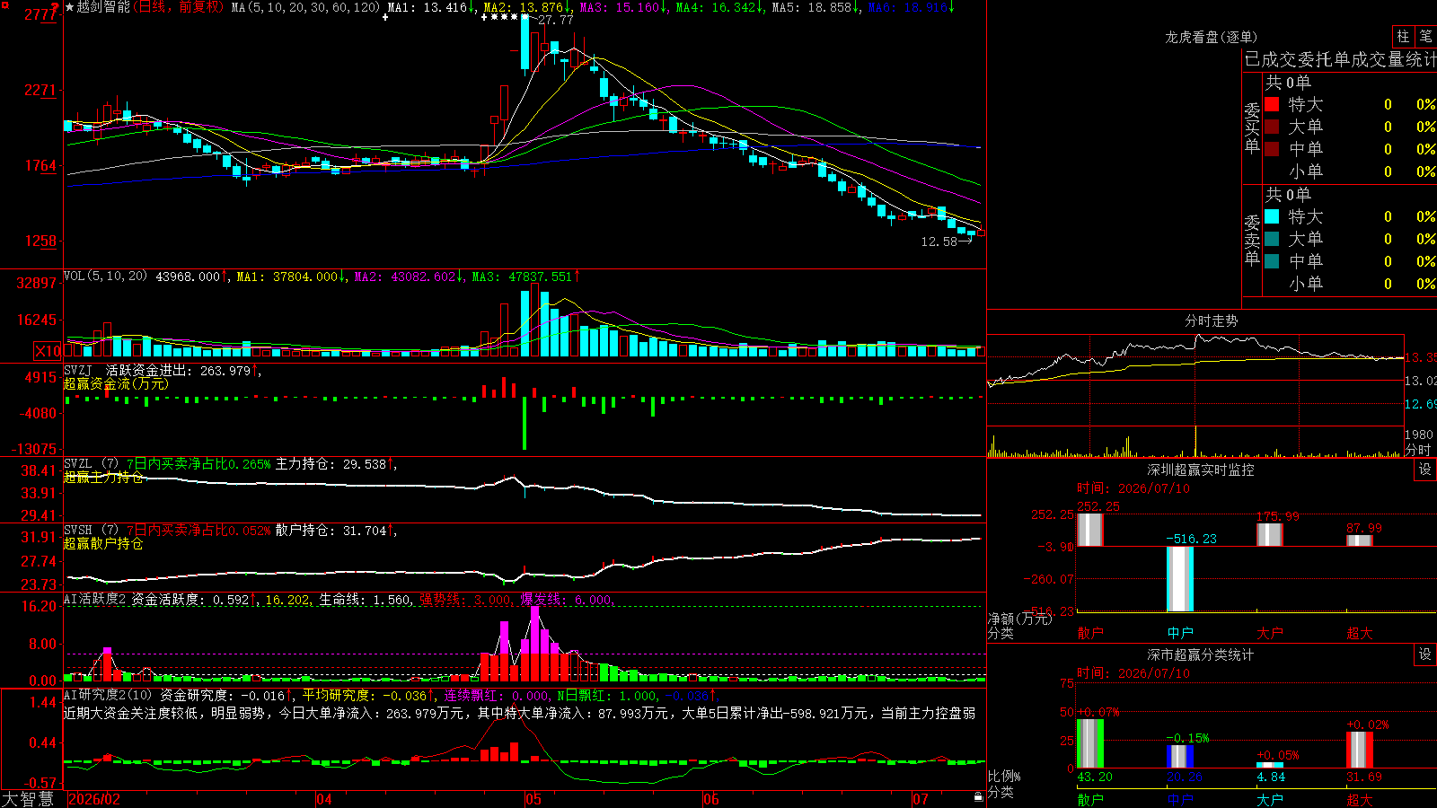The image size is (1437, 808).
Task: Click the 27.77 high price marker
Action: click(556, 20)
